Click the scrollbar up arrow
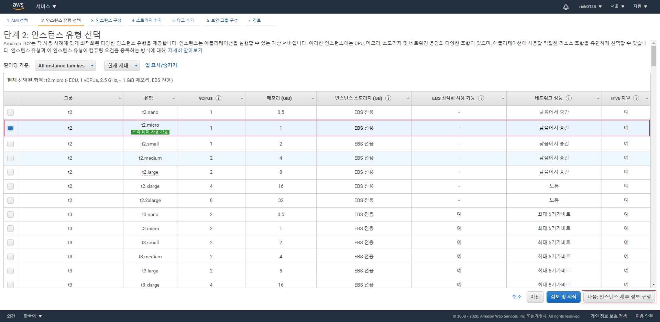The height and width of the screenshot is (322, 660). tap(653, 43)
